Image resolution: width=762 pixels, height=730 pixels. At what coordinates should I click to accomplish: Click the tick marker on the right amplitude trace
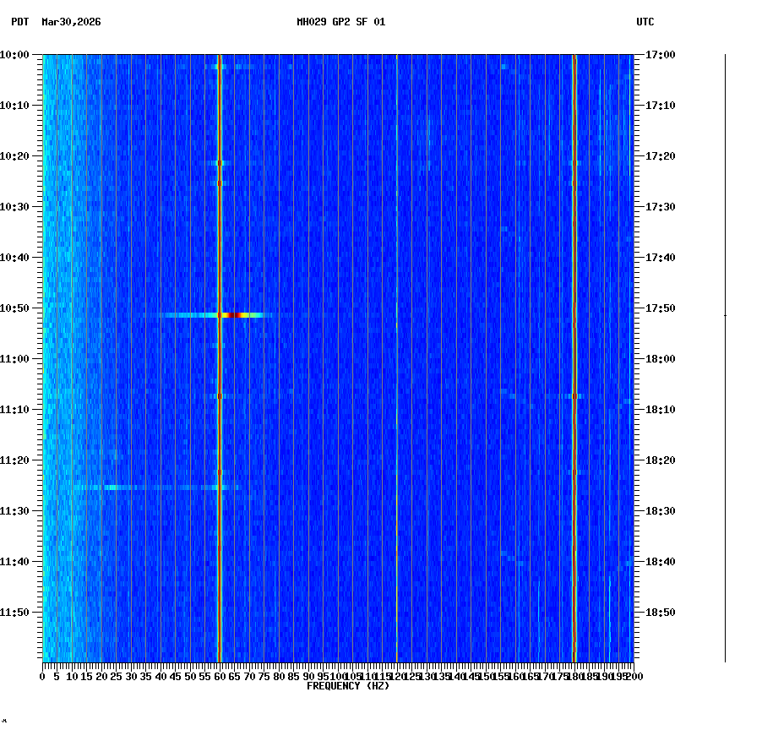coord(725,313)
